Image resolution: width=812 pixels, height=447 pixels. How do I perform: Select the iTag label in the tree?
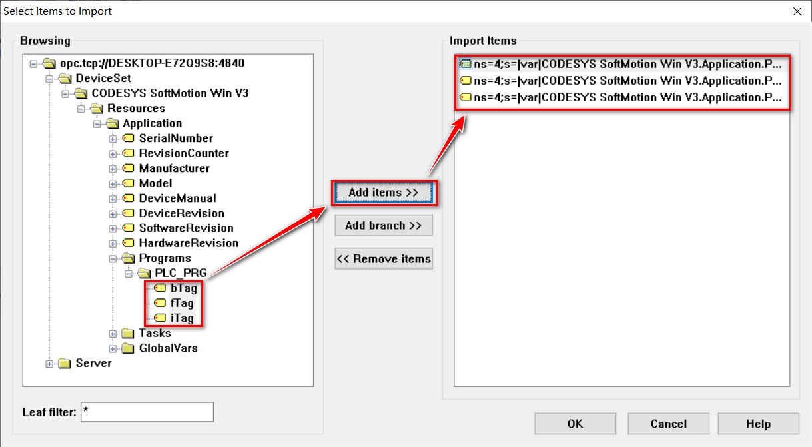tap(182, 318)
